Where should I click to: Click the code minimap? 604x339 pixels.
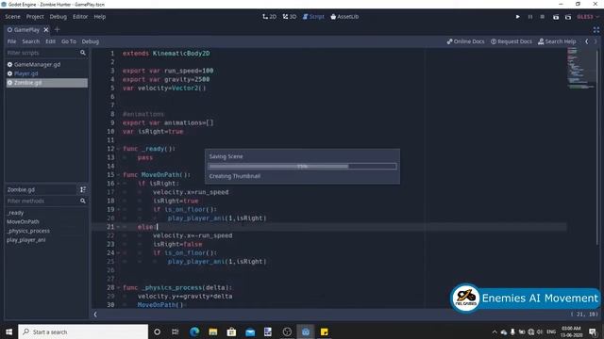[581, 69]
